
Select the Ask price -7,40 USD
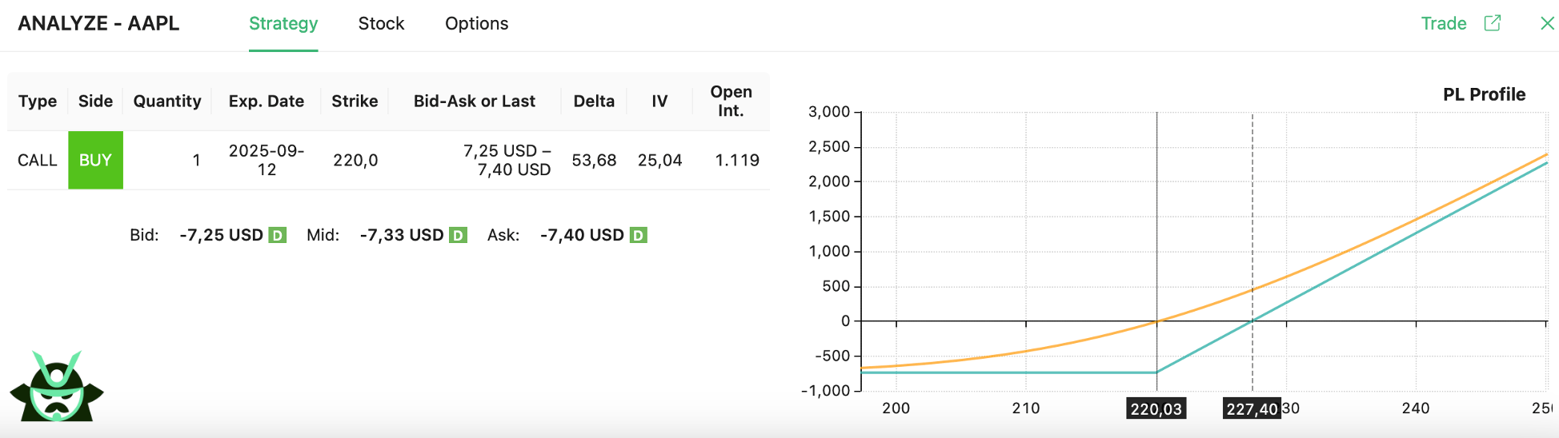tap(582, 235)
